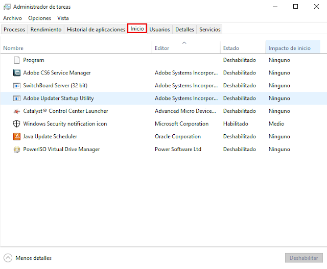This screenshot has height=269, width=327.
Task: Click the Deshabilitar button
Action: 304,258
